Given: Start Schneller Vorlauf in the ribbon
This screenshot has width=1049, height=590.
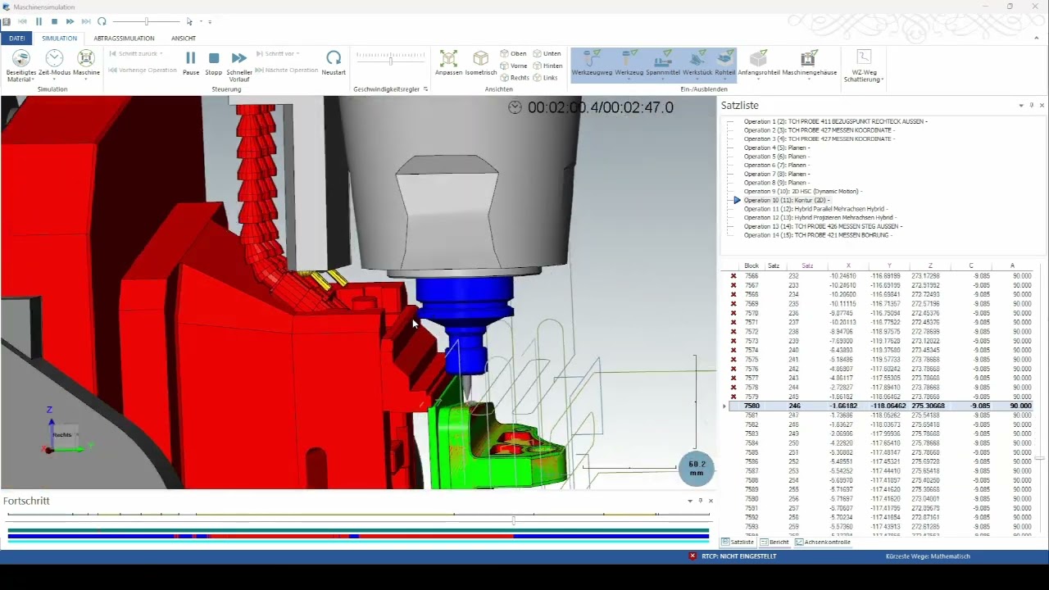Looking at the screenshot, I should pos(238,58).
